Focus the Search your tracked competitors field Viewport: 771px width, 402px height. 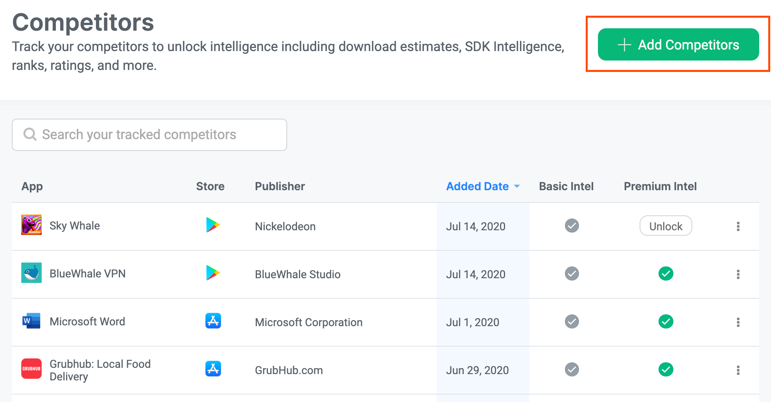149,135
